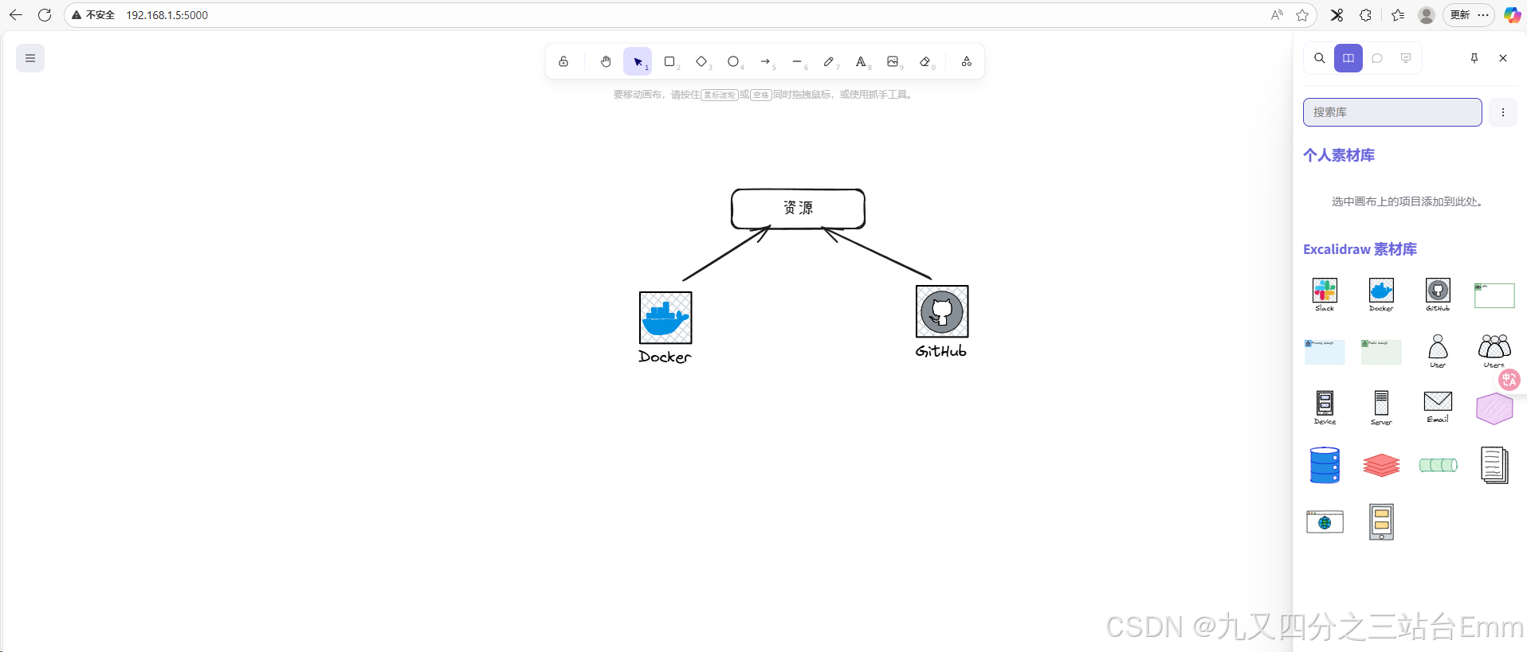Select the Insert image tool

[x=893, y=61]
